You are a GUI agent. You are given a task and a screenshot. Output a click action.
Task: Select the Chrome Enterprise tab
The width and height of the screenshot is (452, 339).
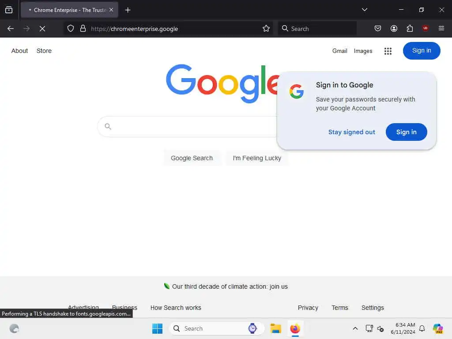(x=69, y=10)
